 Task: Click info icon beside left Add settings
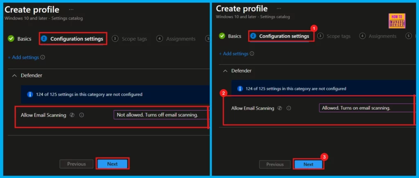(x=43, y=57)
